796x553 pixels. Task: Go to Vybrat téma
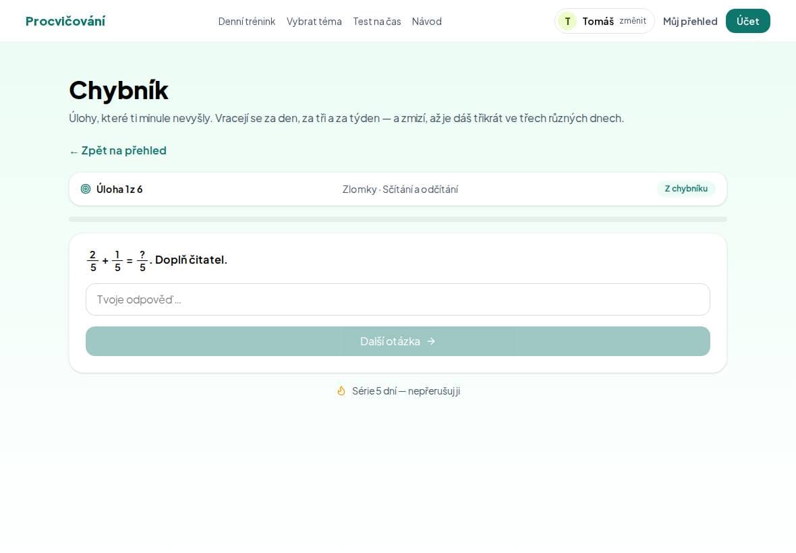(x=314, y=22)
